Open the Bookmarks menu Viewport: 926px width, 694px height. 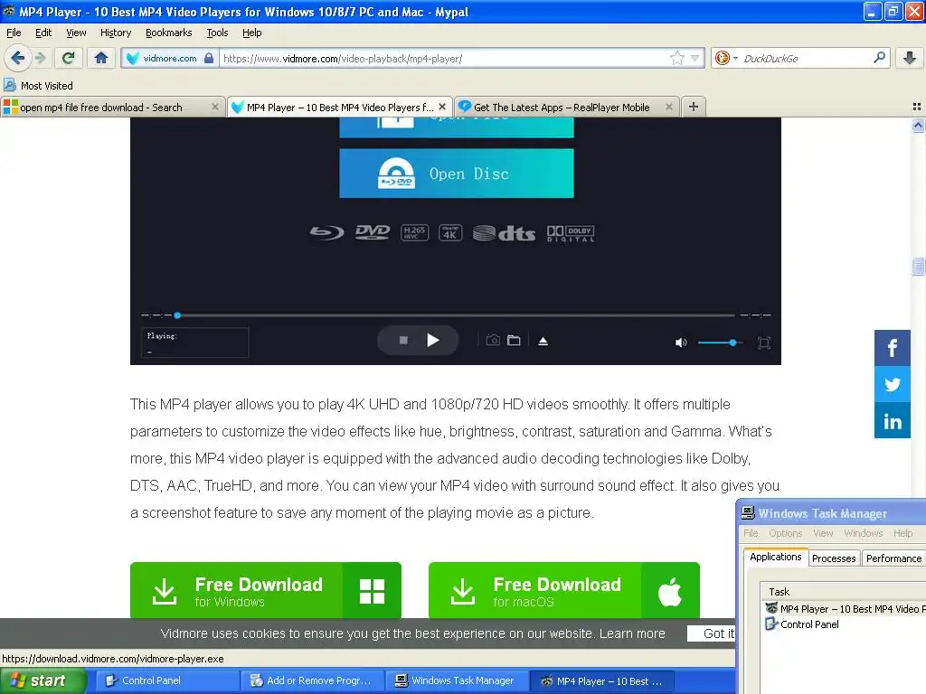pos(168,33)
